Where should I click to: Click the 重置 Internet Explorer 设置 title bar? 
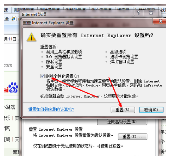[x=87, y=23]
